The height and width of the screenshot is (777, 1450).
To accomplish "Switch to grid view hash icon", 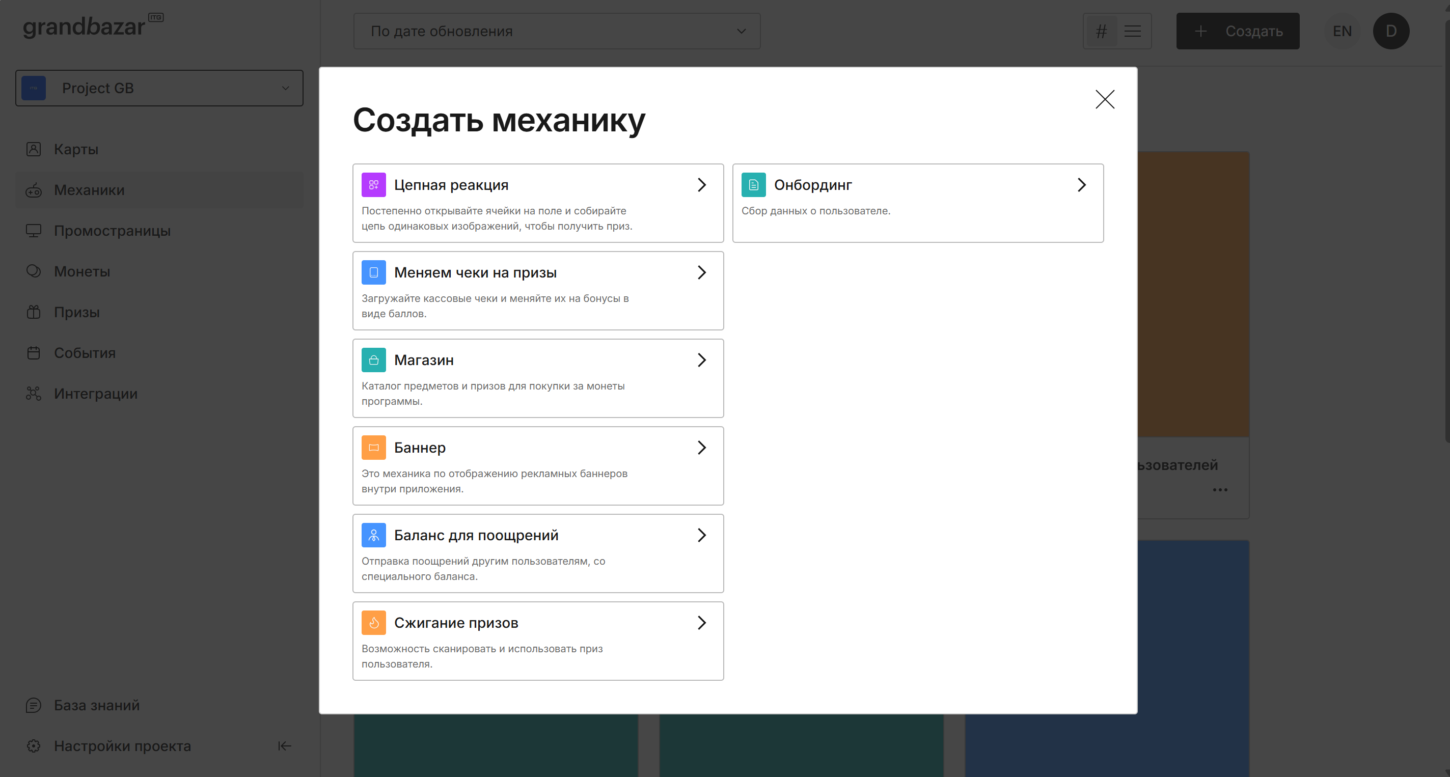I will 1101,31.
